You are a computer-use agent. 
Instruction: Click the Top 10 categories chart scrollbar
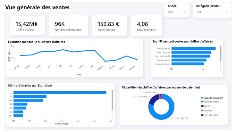(x=221, y=53)
